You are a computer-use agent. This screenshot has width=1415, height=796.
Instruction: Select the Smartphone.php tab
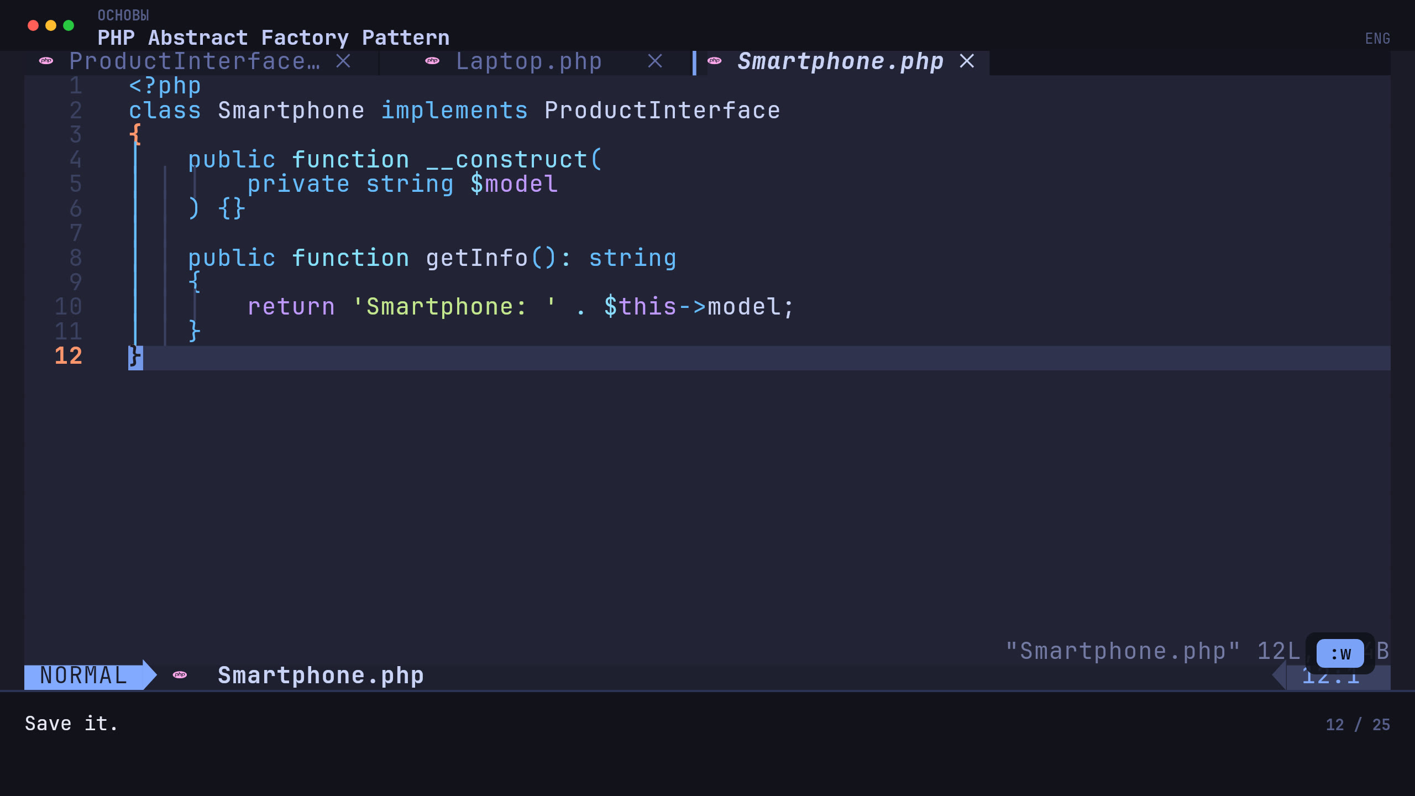click(x=840, y=61)
